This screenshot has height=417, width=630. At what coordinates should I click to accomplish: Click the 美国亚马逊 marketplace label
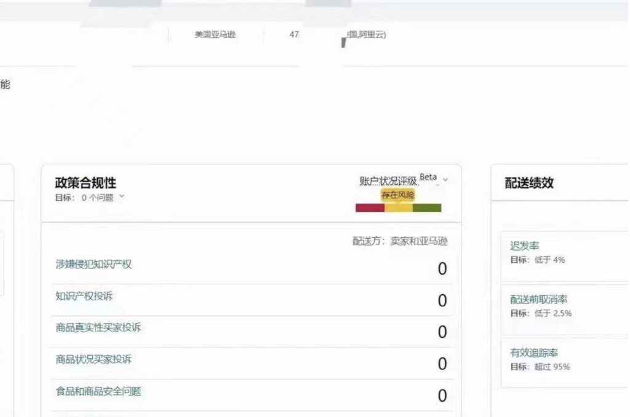coord(215,35)
